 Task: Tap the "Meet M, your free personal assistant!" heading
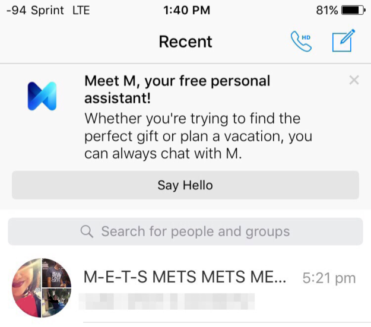click(177, 90)
